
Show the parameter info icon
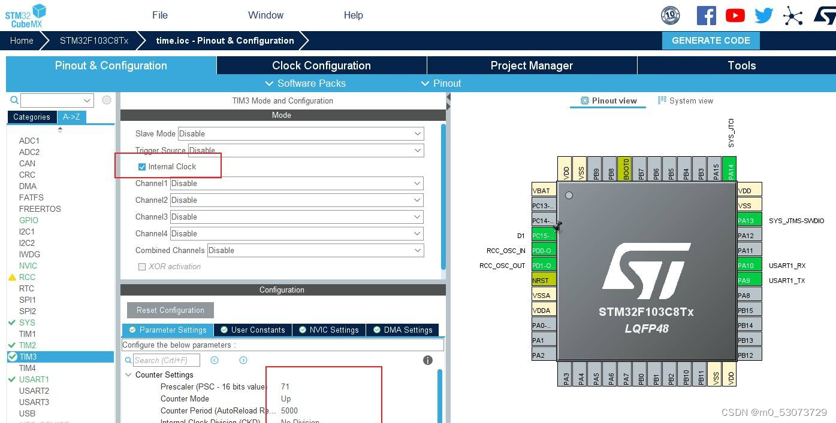tap(428, 360)
